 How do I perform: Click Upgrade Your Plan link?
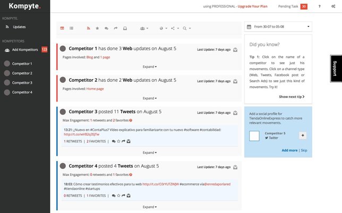[252, 6]
